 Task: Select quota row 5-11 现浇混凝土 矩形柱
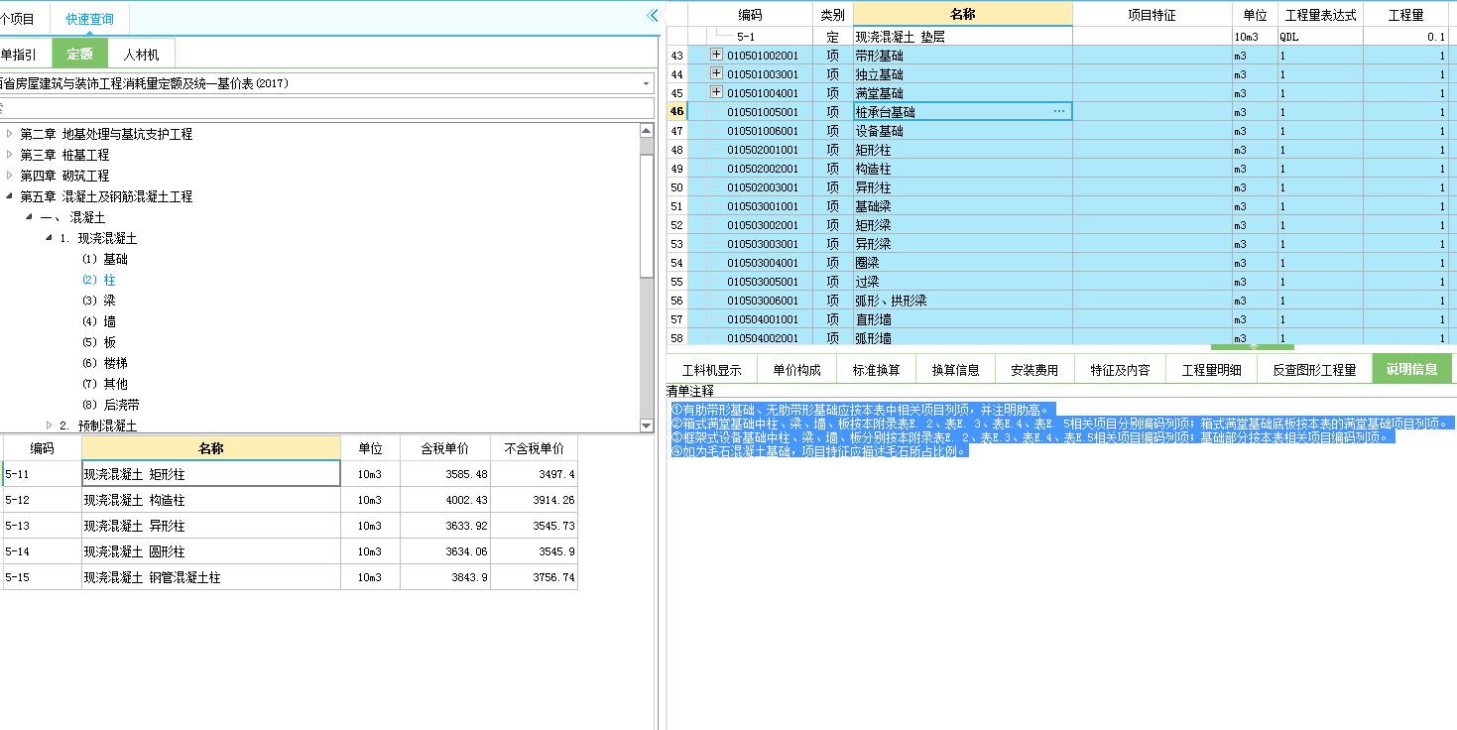coord(289,474)
